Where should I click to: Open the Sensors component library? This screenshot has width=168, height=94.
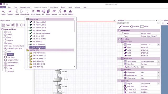(33, 12)
